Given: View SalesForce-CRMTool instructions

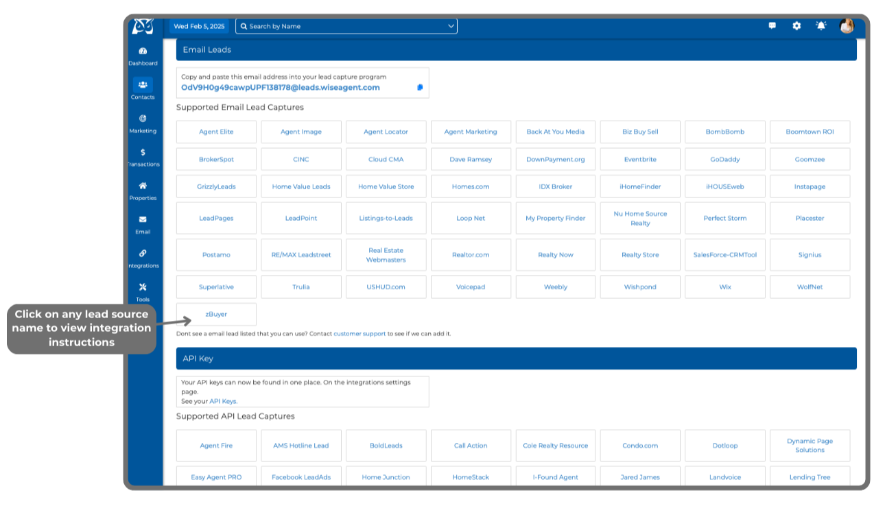Looking at the screenshot, I should (725, 255).
